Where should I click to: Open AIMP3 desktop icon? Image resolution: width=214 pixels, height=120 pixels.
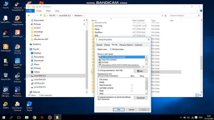point(6,105)
